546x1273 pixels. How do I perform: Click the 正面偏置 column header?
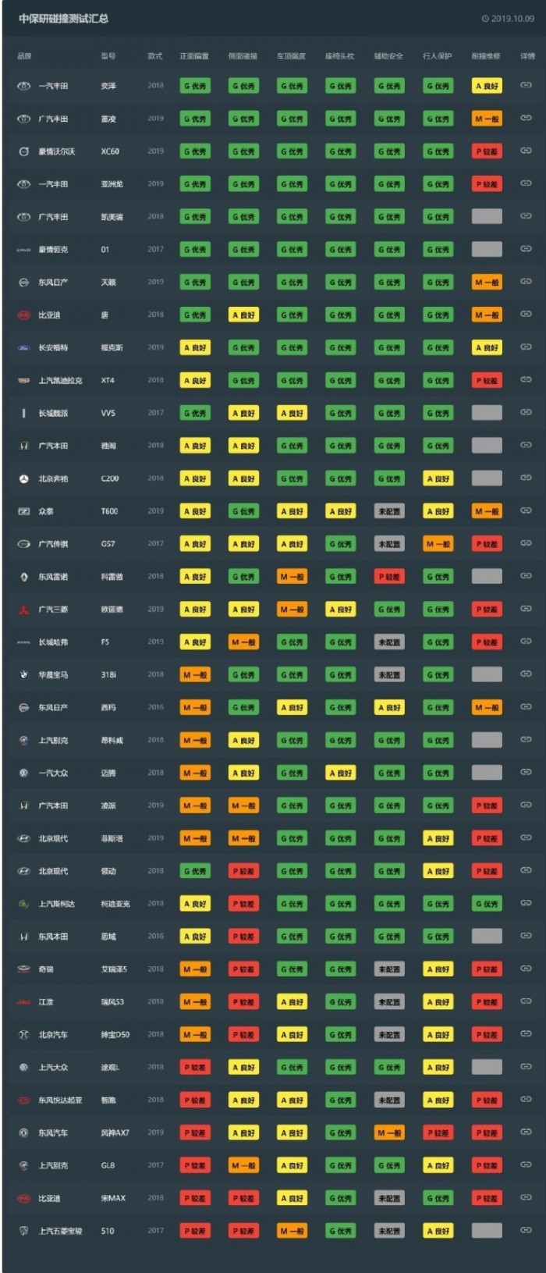point(194,56)
